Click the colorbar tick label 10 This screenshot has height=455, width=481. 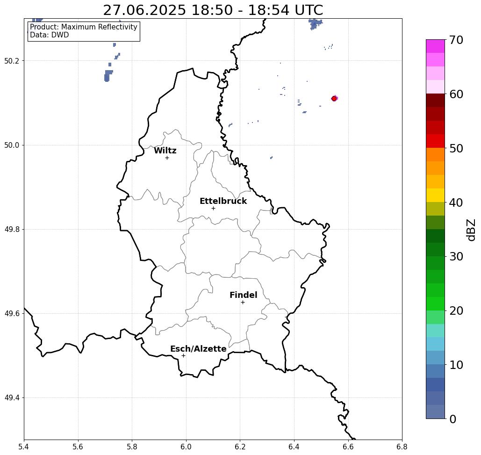pyautogui.click(x=456, y=365)
